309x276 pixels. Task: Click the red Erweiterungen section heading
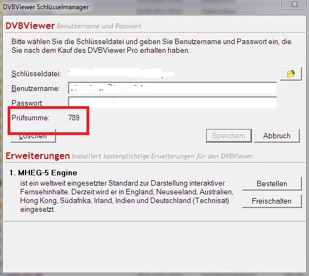(x=38, y=156)
